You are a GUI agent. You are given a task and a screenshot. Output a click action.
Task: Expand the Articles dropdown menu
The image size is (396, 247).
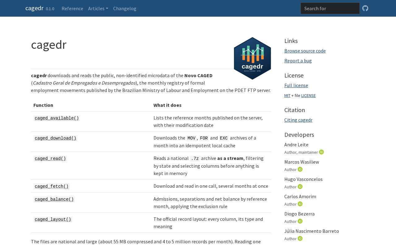point(98,8)
